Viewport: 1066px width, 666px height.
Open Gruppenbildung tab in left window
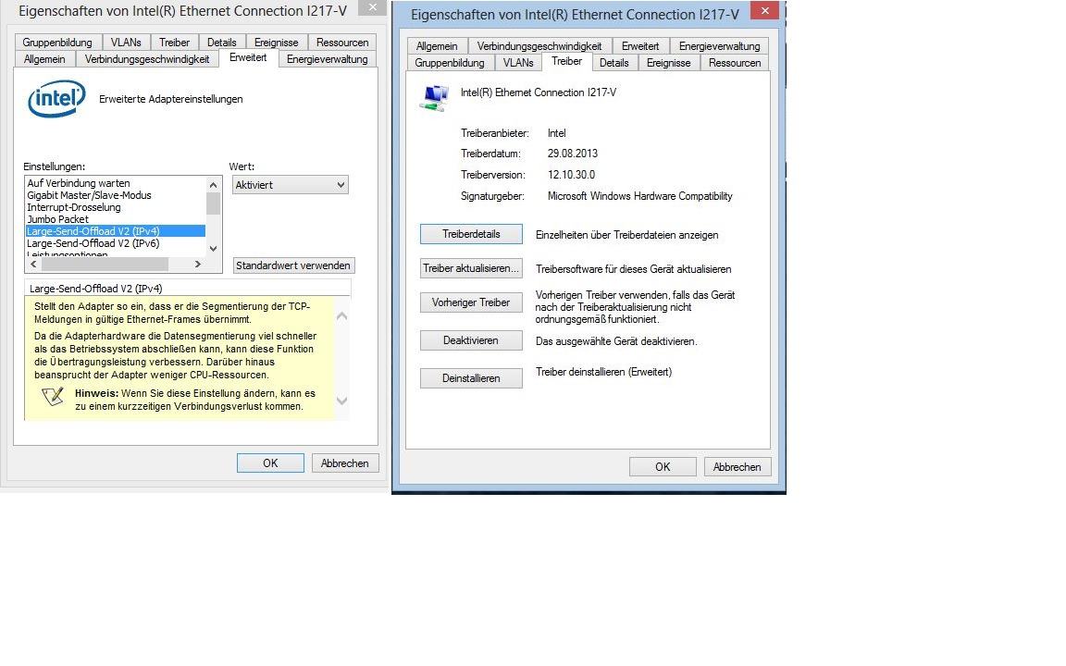(x=57, y=43)
